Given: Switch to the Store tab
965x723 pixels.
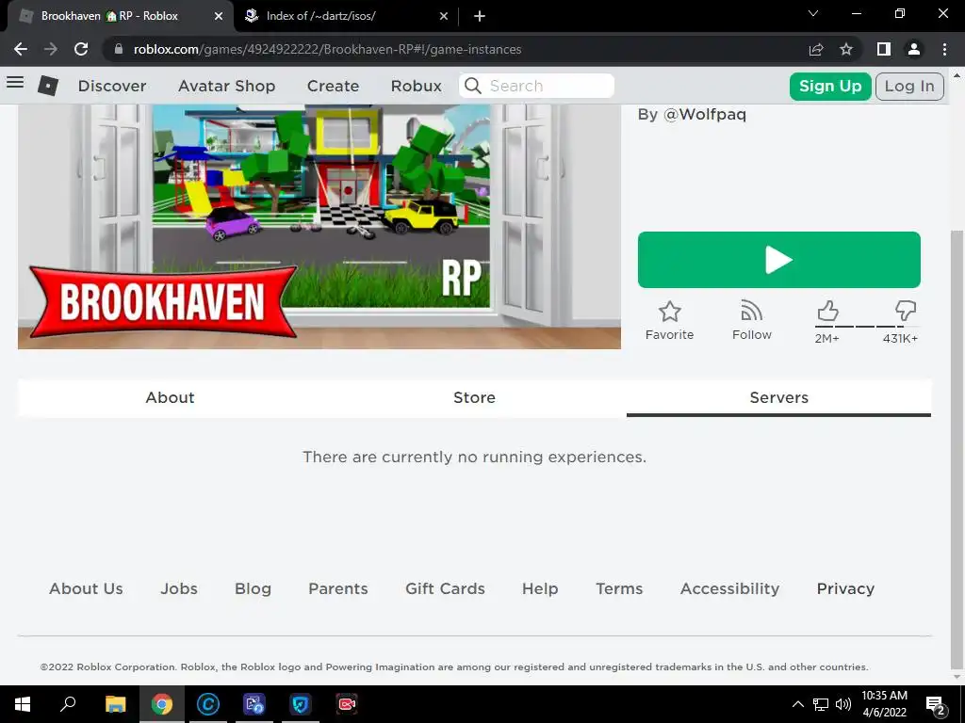Looking at the screenshot, I should coord(474,398).
